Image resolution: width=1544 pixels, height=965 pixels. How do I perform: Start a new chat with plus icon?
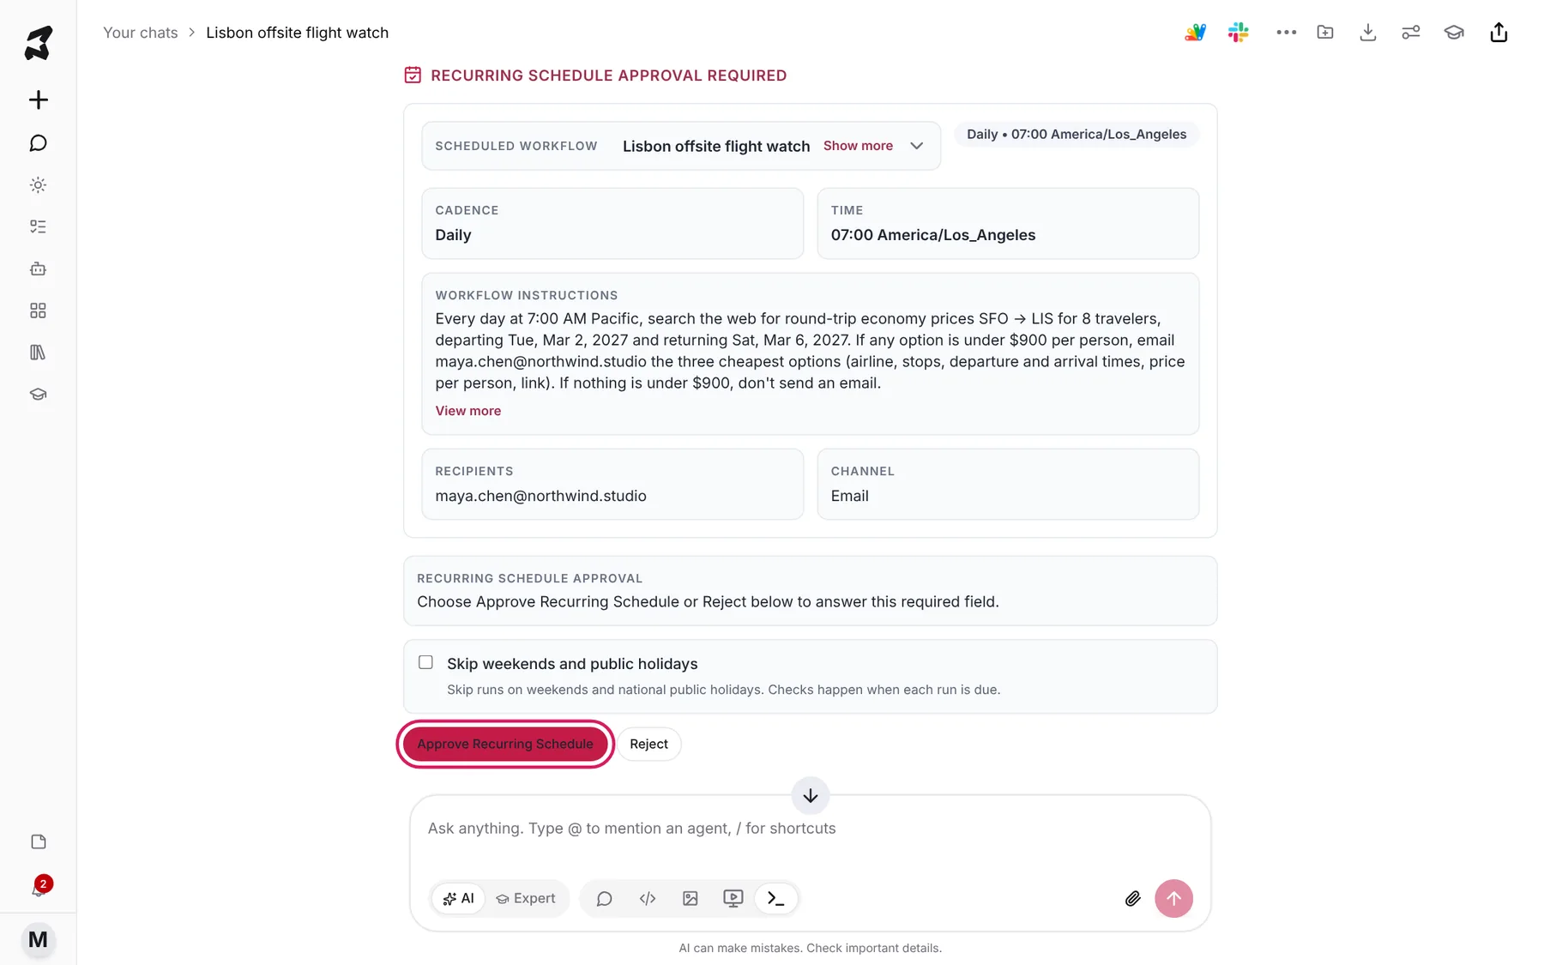(x=38, y=100)
